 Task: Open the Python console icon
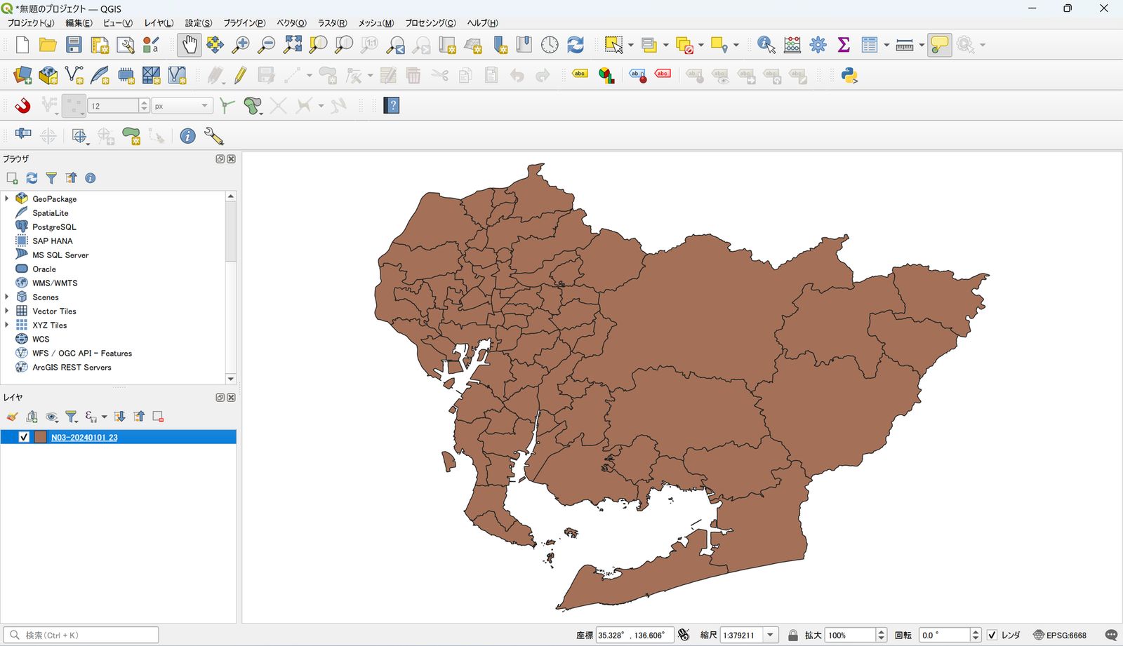click(849, 76)
